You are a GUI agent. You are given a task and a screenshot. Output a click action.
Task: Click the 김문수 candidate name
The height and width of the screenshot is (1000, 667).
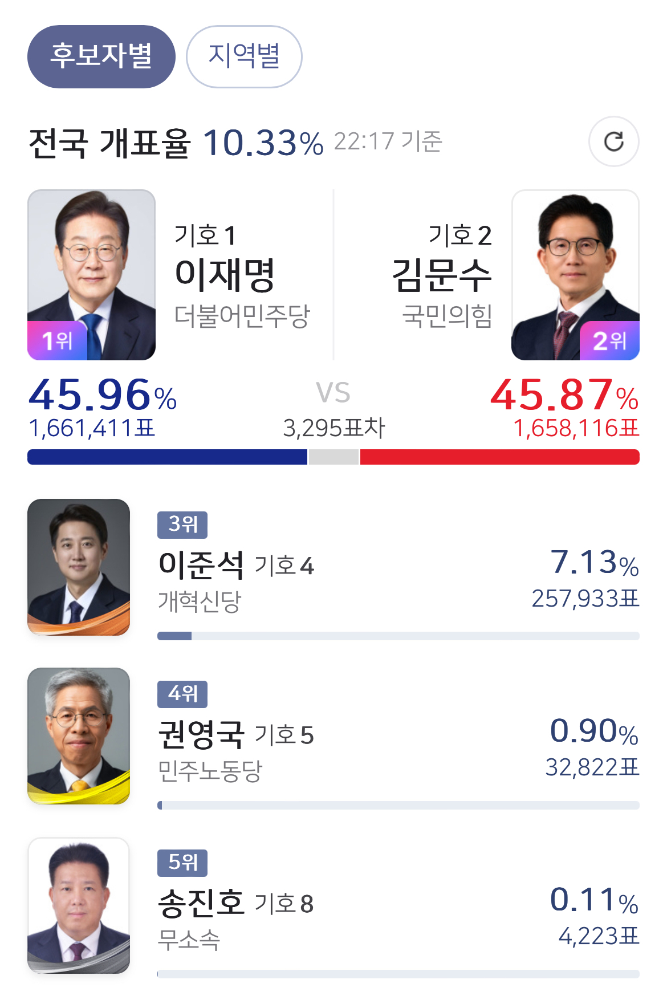coord(442,275)
